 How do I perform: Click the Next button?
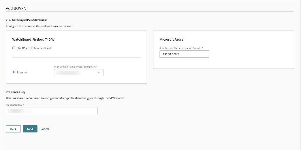pos(30,129)
